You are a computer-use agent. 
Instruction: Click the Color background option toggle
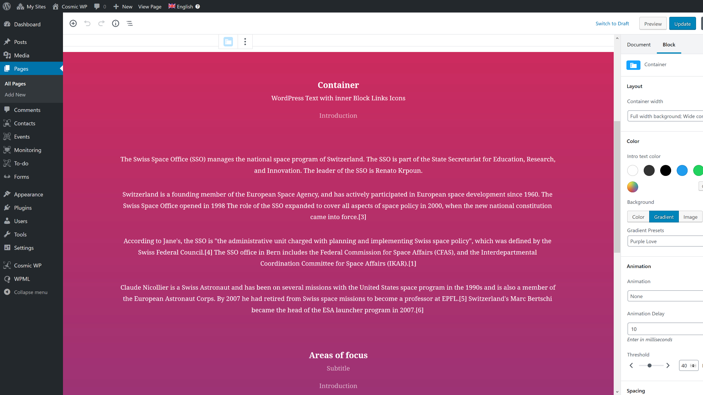coord(638,217)
